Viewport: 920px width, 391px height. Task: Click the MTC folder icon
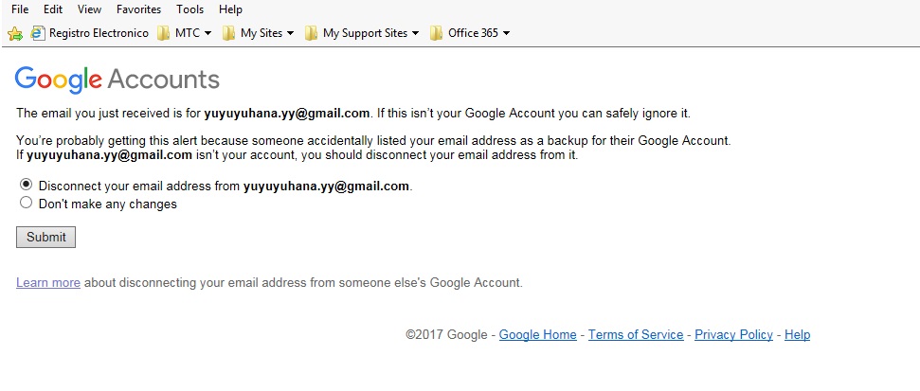tap(164, 33)
